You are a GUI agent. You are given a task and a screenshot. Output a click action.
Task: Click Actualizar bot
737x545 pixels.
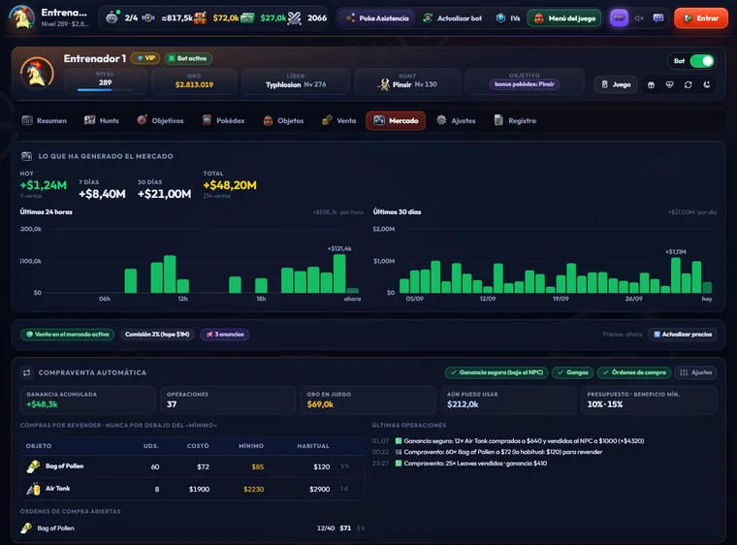(452, 18)
